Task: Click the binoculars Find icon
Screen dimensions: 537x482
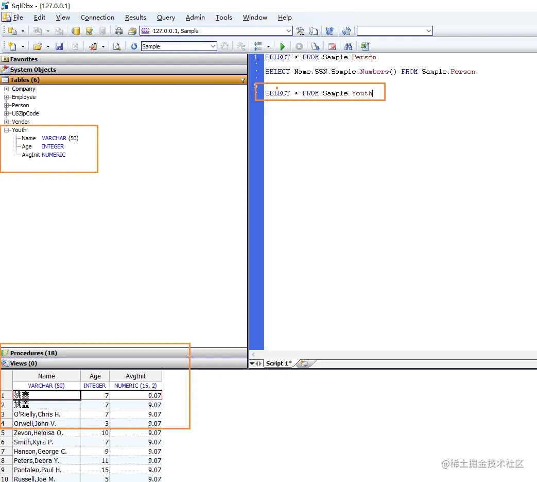Action: click(348, 46)
